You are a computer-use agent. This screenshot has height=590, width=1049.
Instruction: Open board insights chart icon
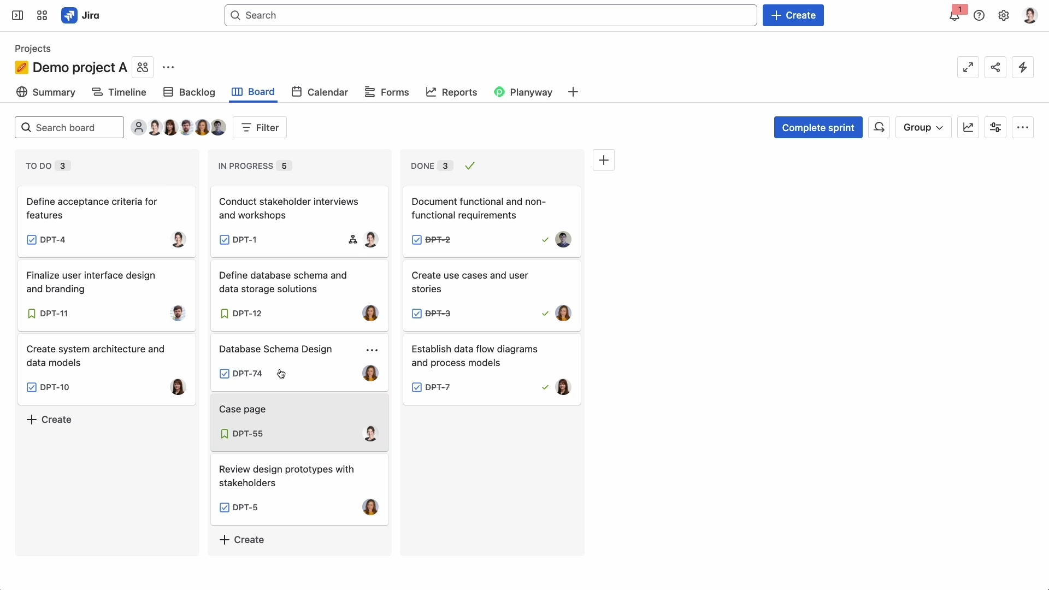(x=968, y=127)
